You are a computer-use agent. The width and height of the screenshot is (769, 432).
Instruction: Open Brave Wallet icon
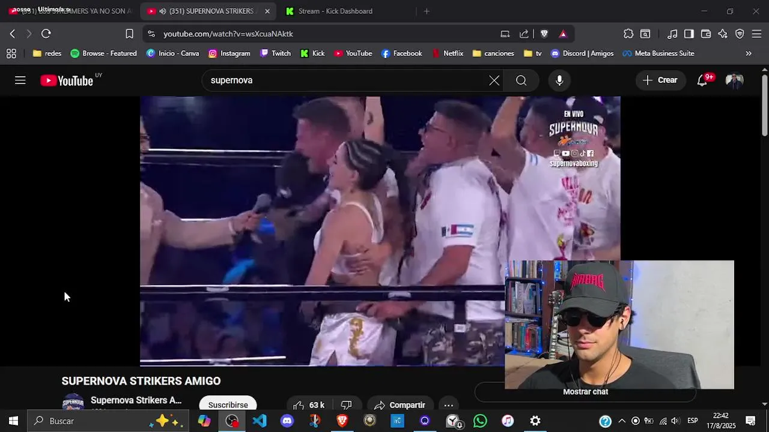(x=706, y=34)
